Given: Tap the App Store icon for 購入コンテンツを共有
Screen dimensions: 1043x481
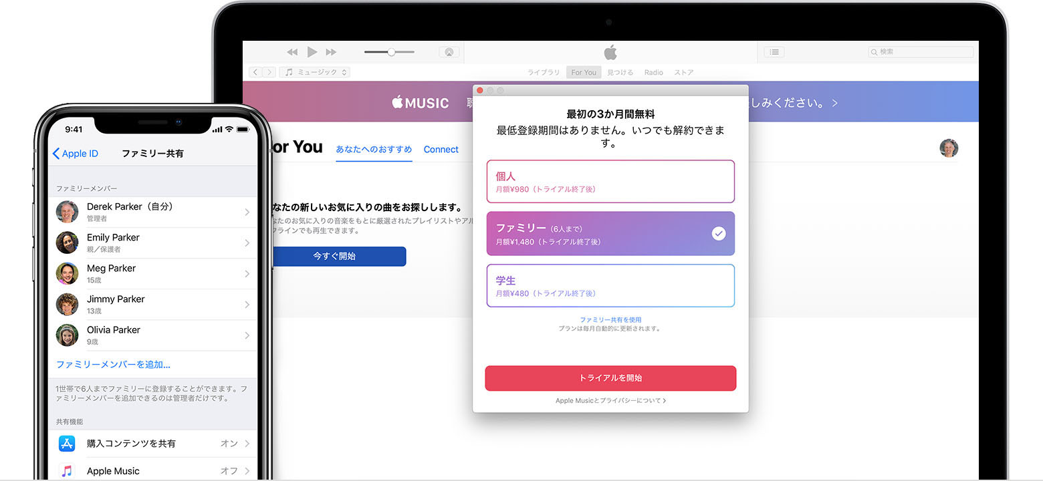Looking at the screenshot, I should coord(67,444).
